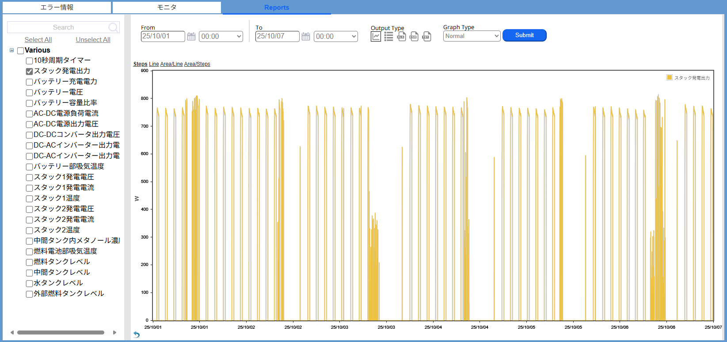Click the スタック発電出力 legend color swatch

pos(669,78)
